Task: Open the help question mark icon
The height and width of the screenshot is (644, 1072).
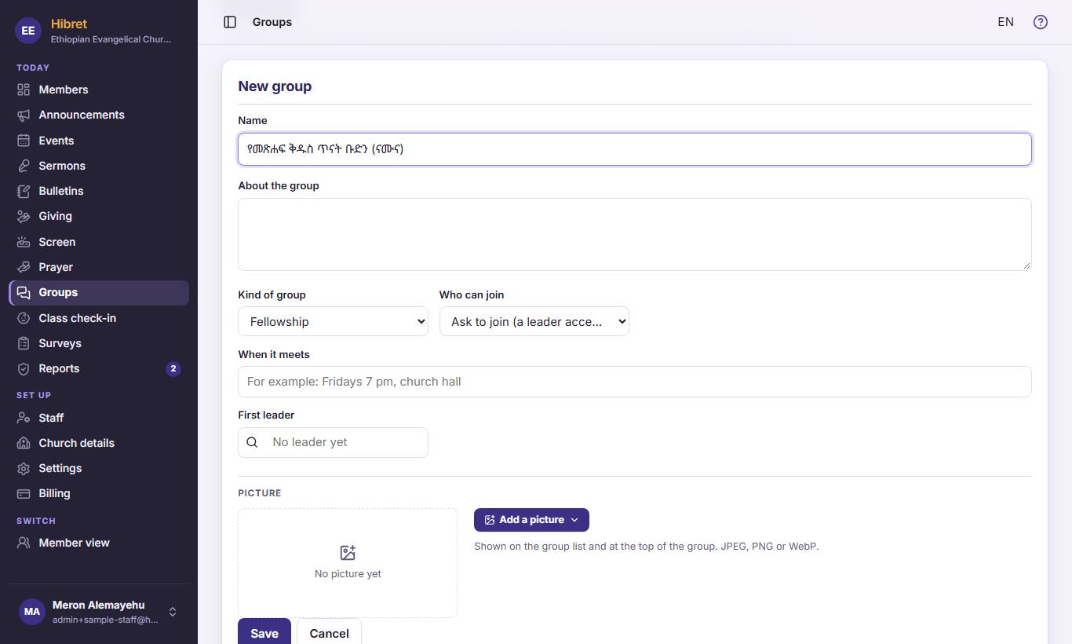Action: tap(1041, 22)
